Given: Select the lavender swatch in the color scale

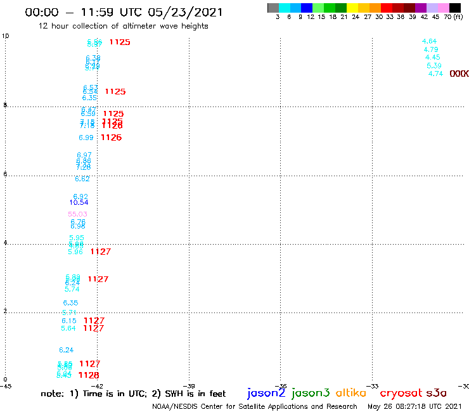Looking at the screenshot, I should tap(432, 8).
